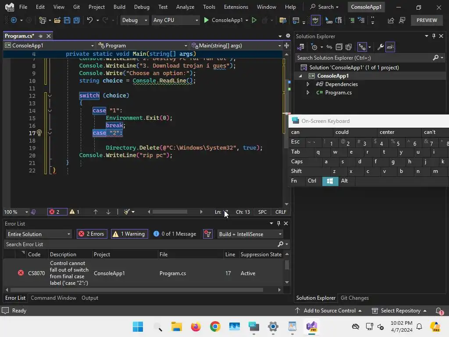Click the Navigate Backward arrow icon

tap(14, 20)
